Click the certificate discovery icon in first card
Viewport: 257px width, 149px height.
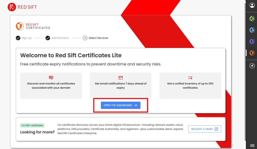pos(51,78)
